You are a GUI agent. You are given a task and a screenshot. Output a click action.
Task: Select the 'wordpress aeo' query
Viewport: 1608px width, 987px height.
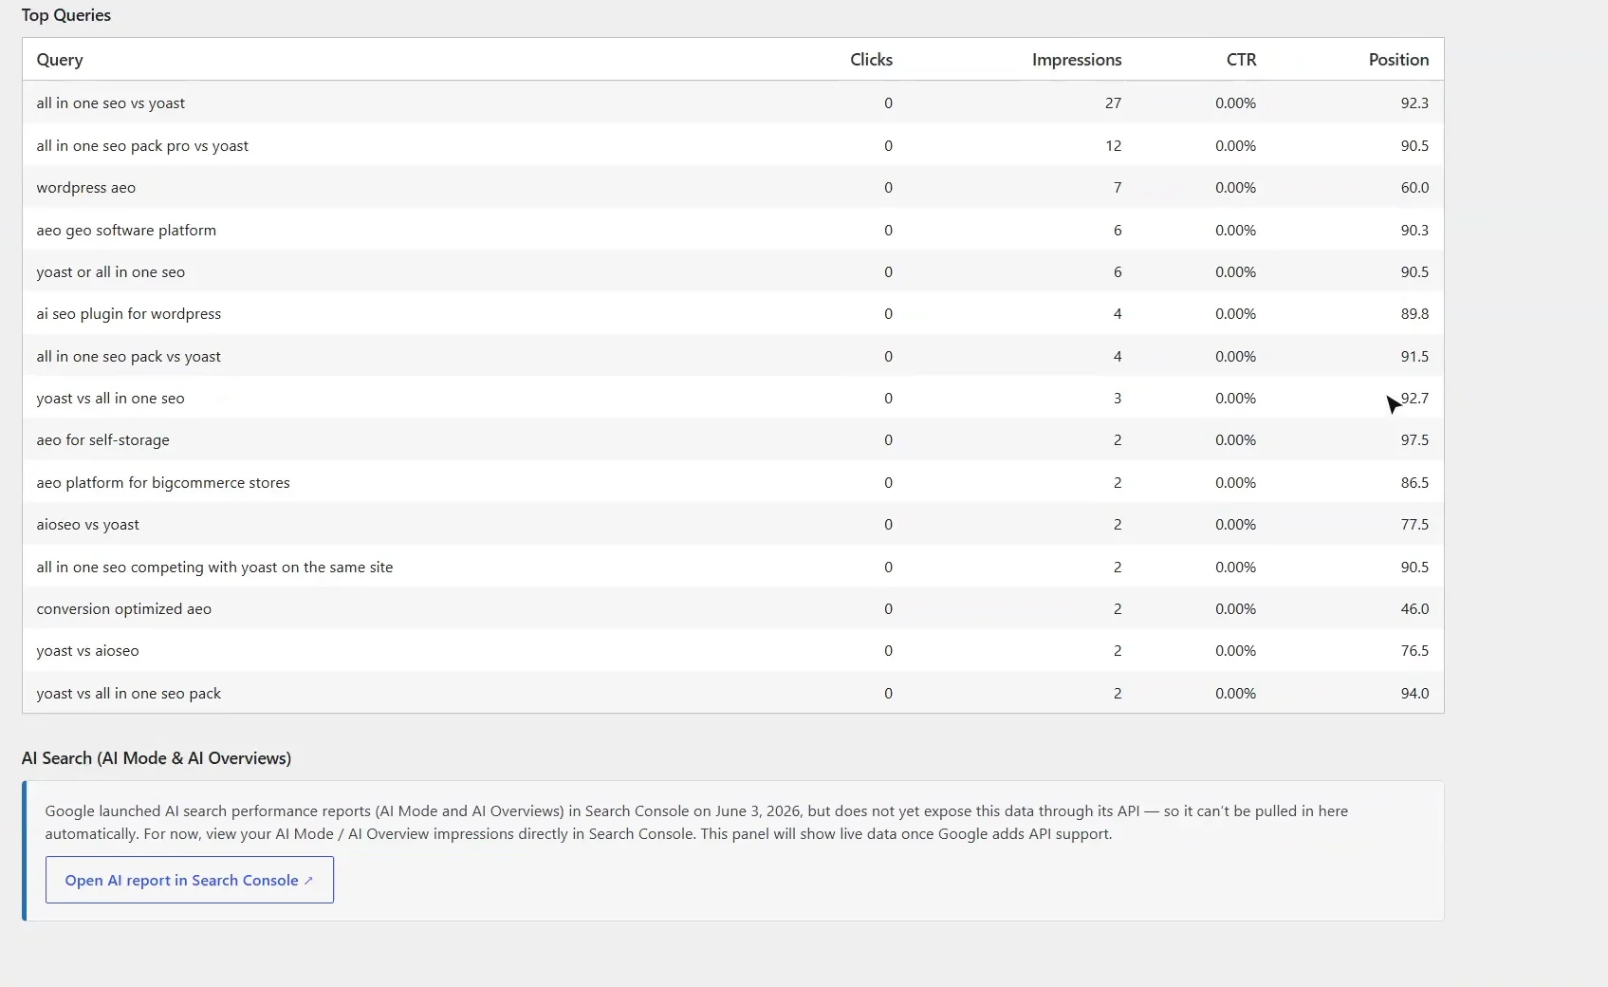[86, 188]
